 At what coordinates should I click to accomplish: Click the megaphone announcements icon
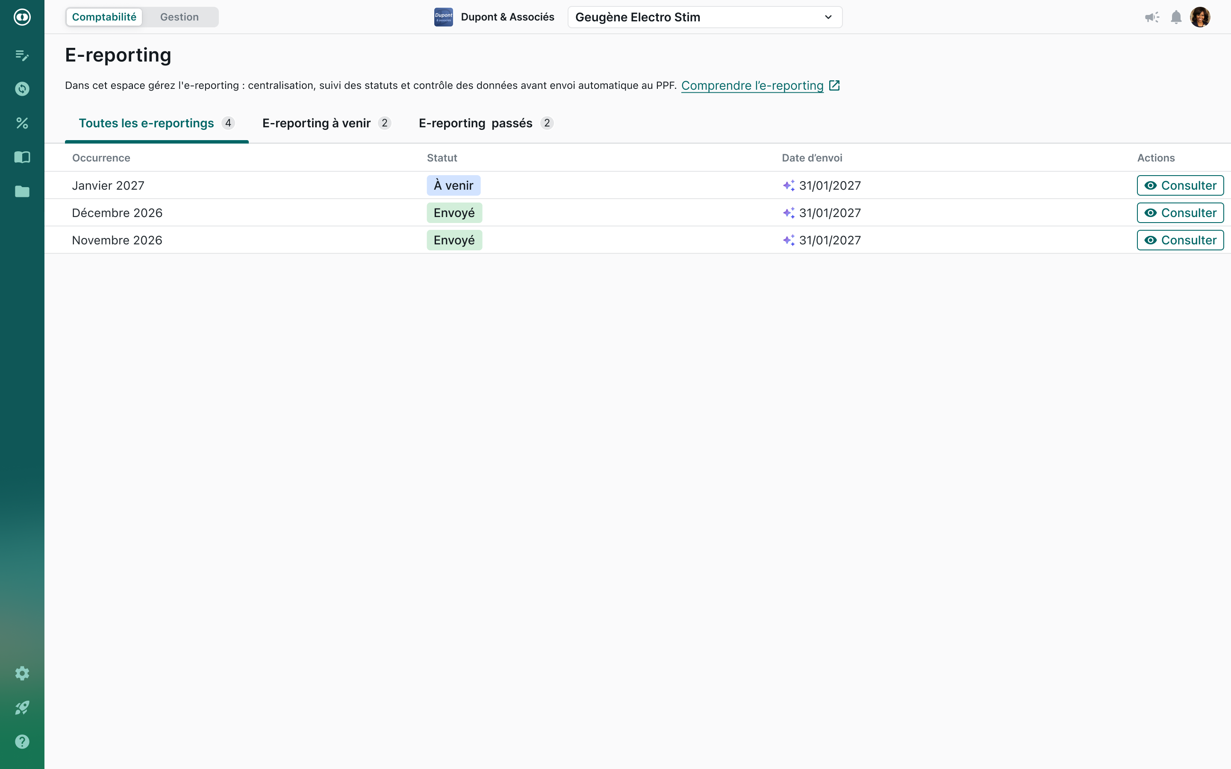click(1151, 17)
